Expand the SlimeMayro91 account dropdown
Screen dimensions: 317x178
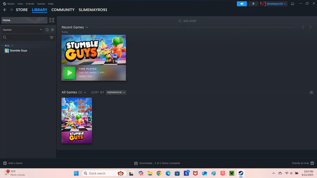click(x=276, y=4)
